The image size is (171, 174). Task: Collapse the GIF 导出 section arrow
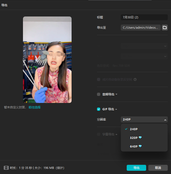coord(116,109)
